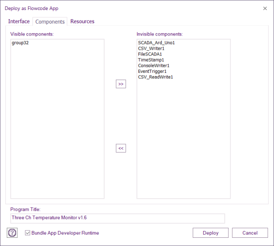Image resolution: width=274 pixels, height=246 pixels.
Task: Click into the Program Title text field
Action: 117,218
